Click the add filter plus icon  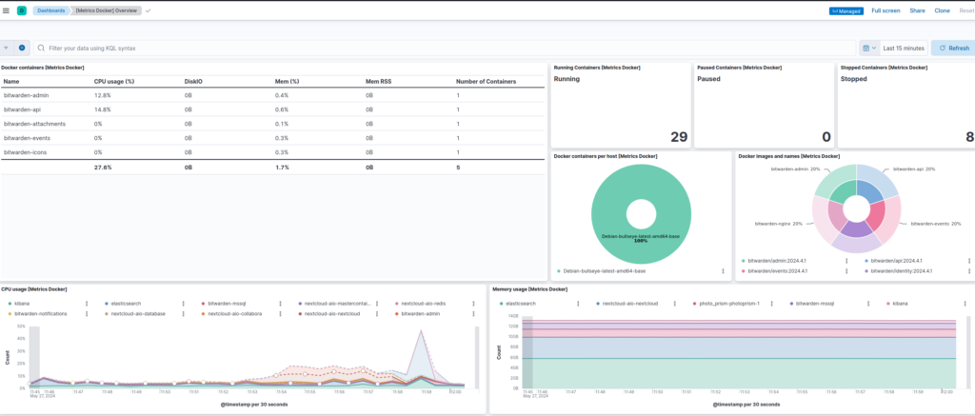point(22,47)
